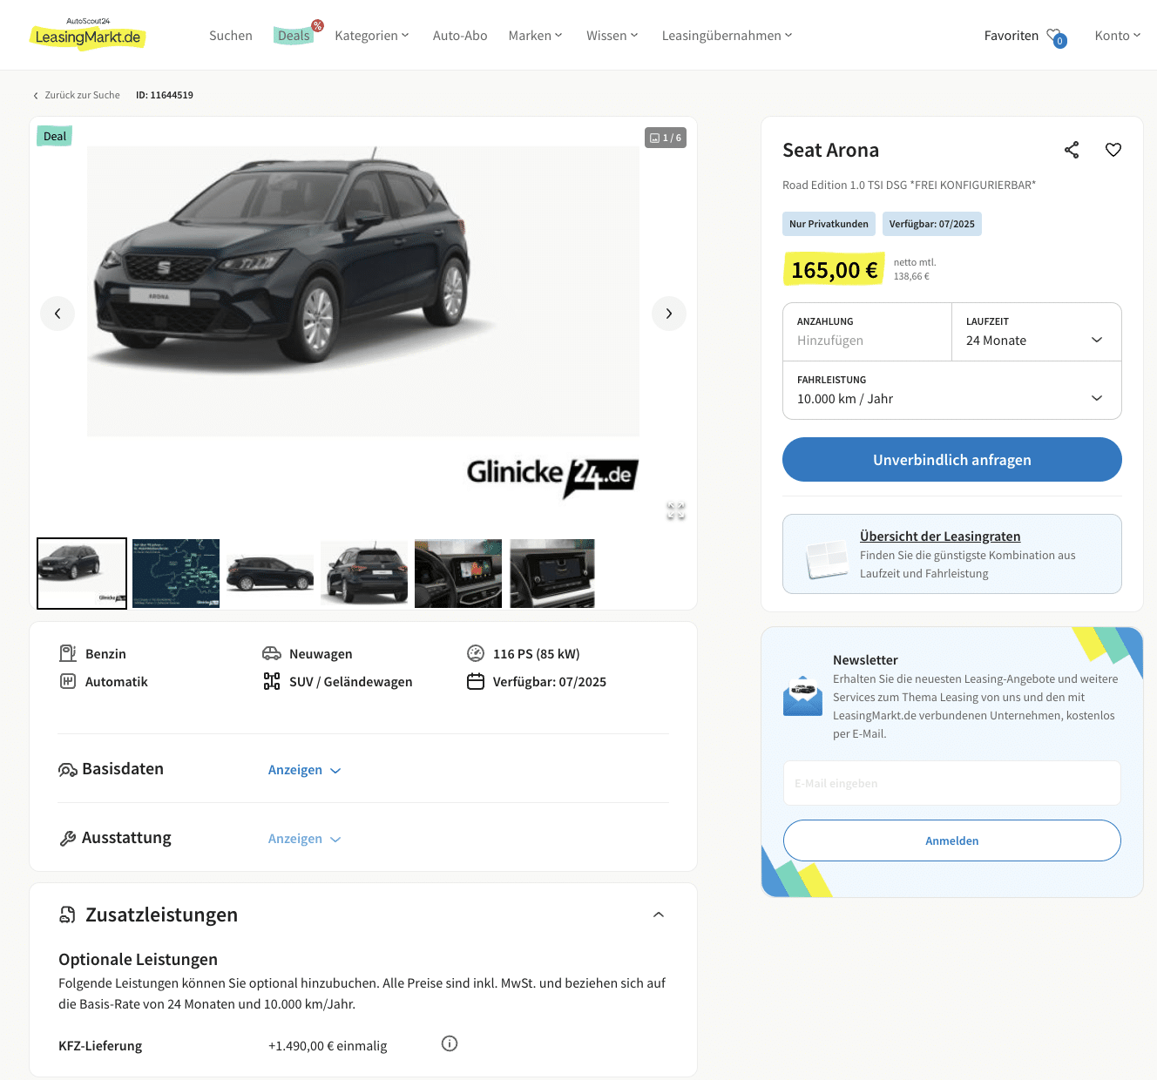Click the calendar icon beside Verfügbar: 07/2025
This screenshot has width=1157, height=1080.
pos(476,681)
